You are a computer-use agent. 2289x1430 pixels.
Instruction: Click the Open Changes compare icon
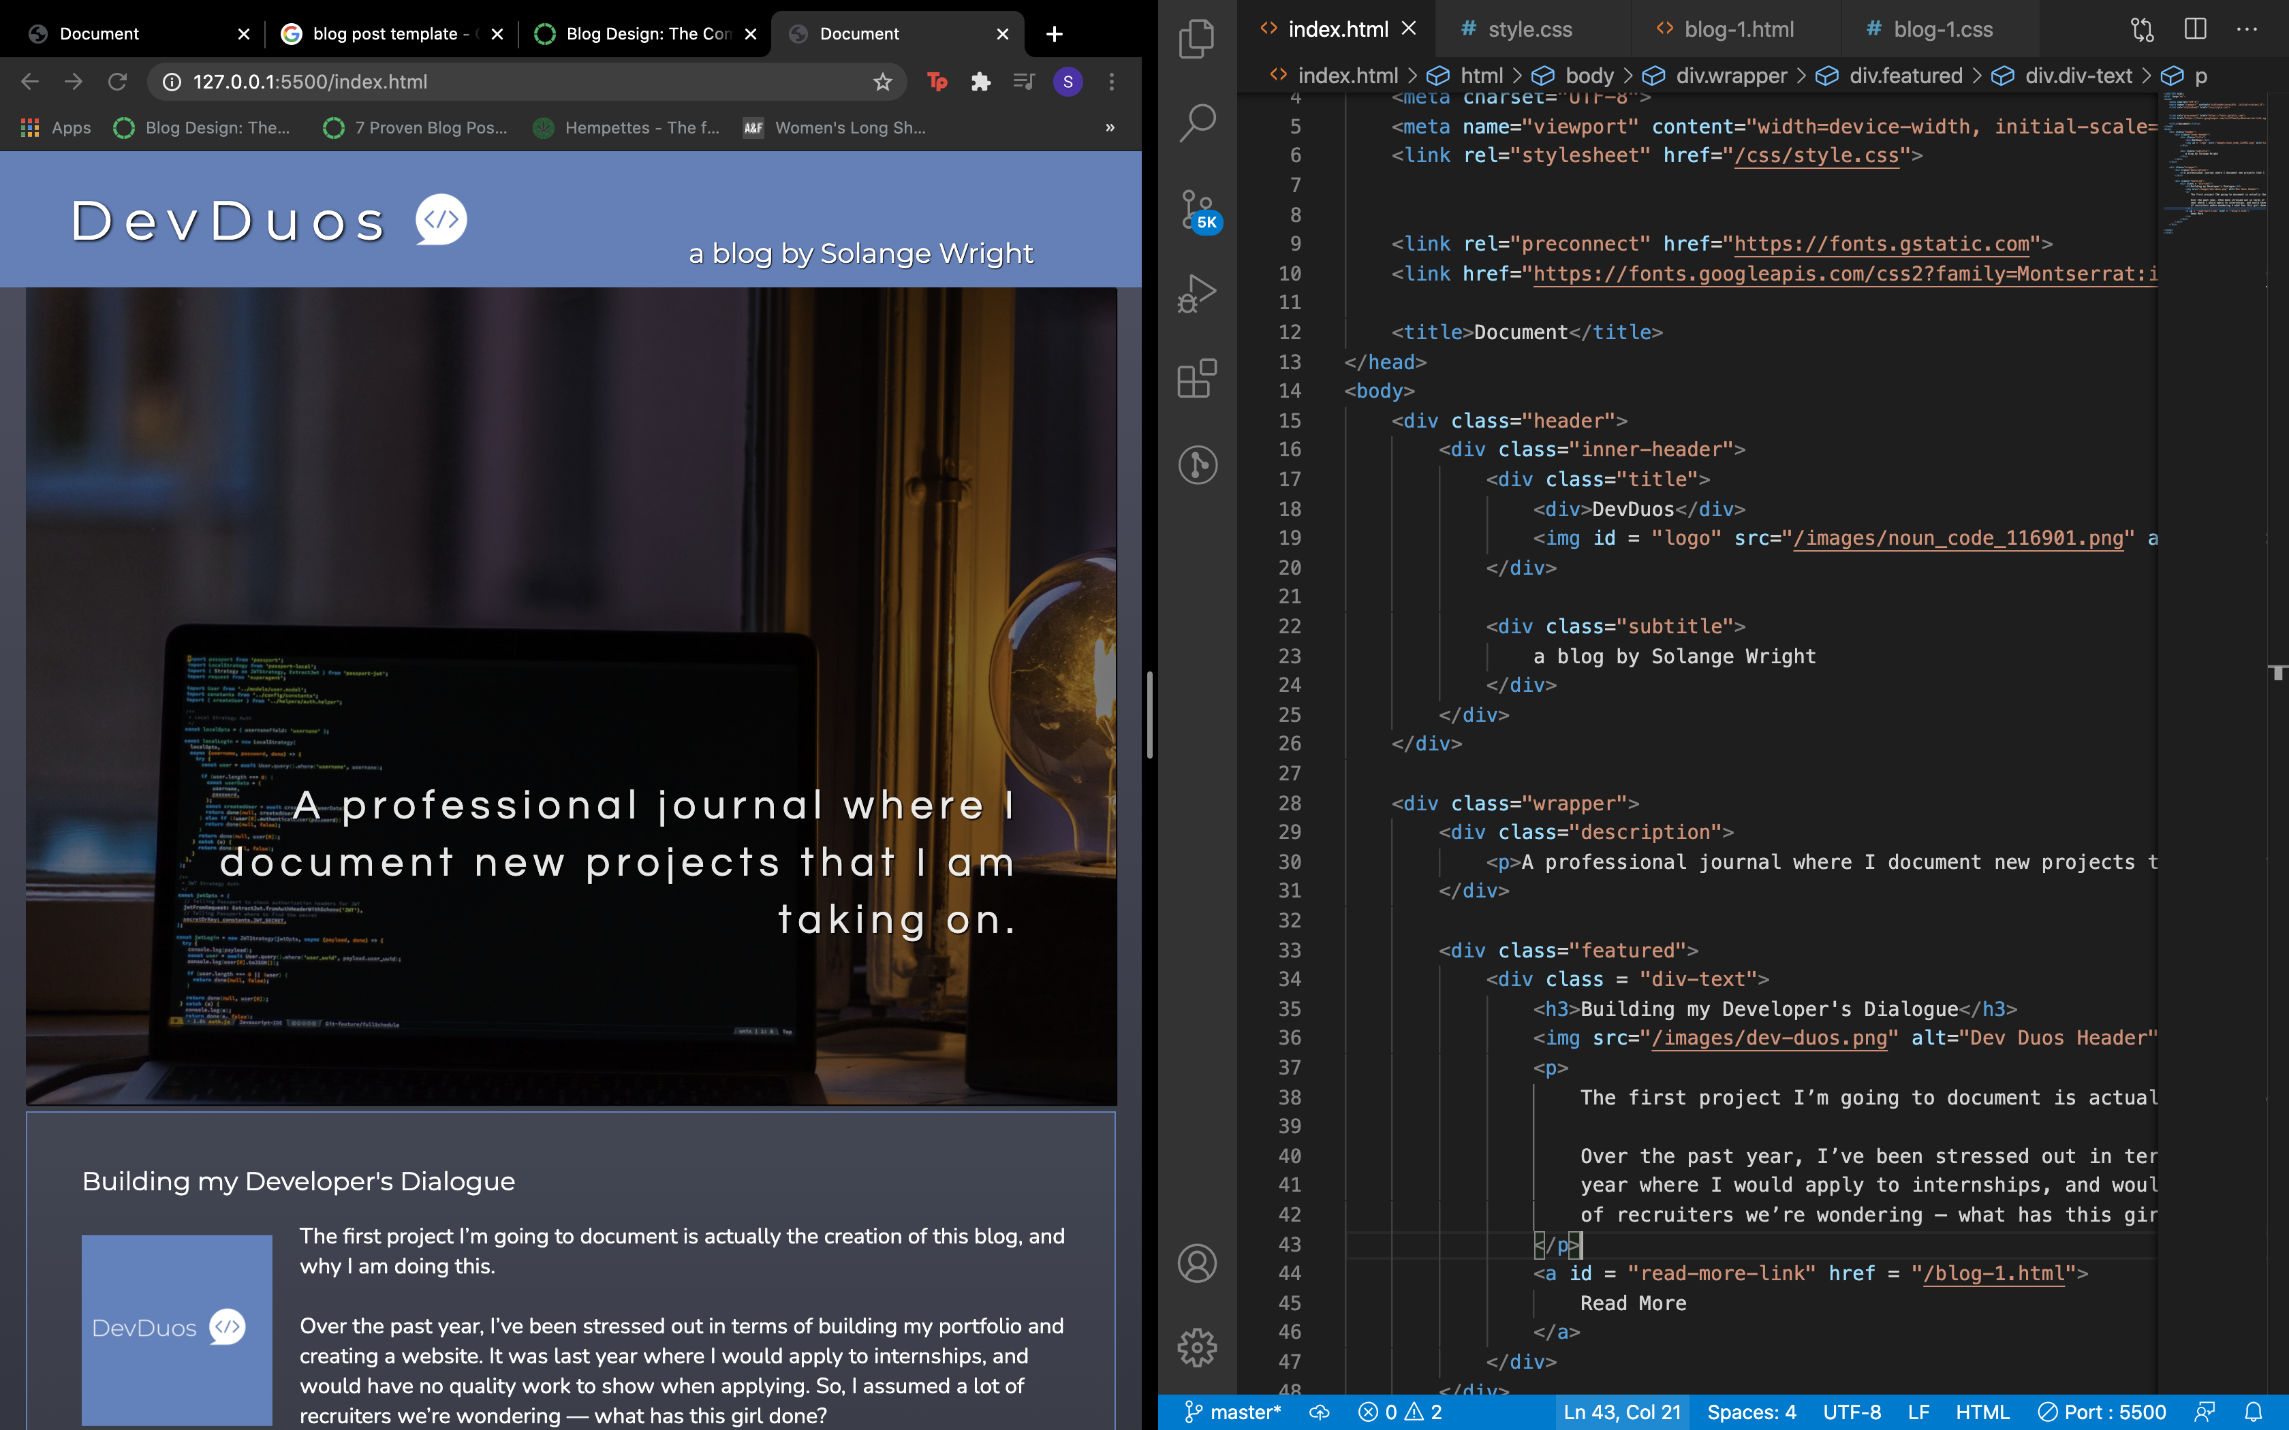(2143, 29)
